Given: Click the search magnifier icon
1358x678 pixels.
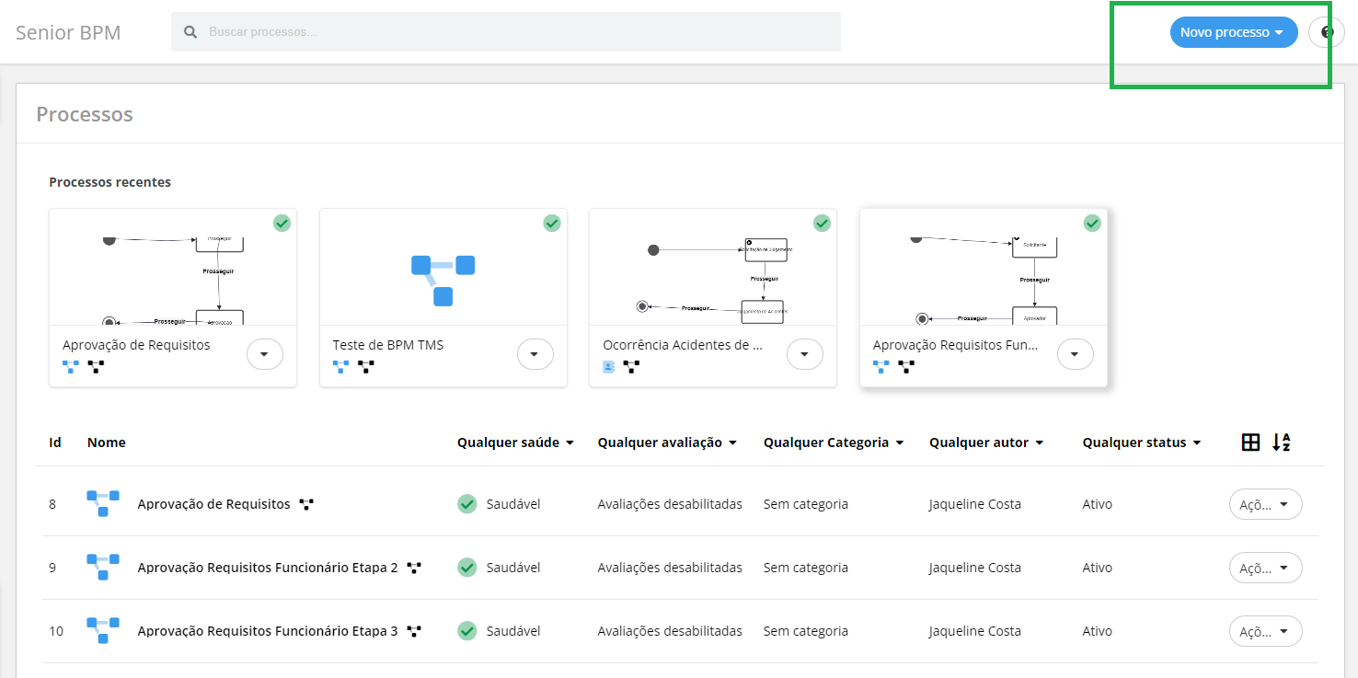Looking at the screenshot, I should pos(190,32).
